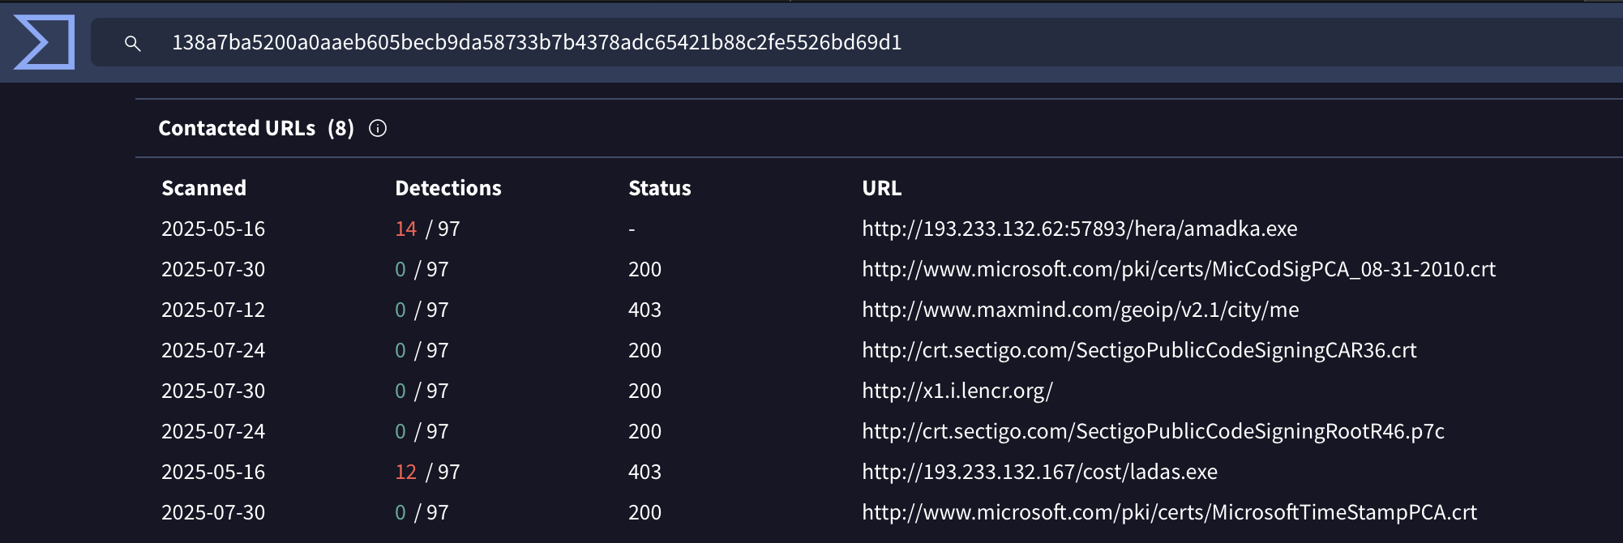This screenshot has width=1623, height=543.
Task: Open the cost/ladas.exe URL link
Action: (1039, 472)
